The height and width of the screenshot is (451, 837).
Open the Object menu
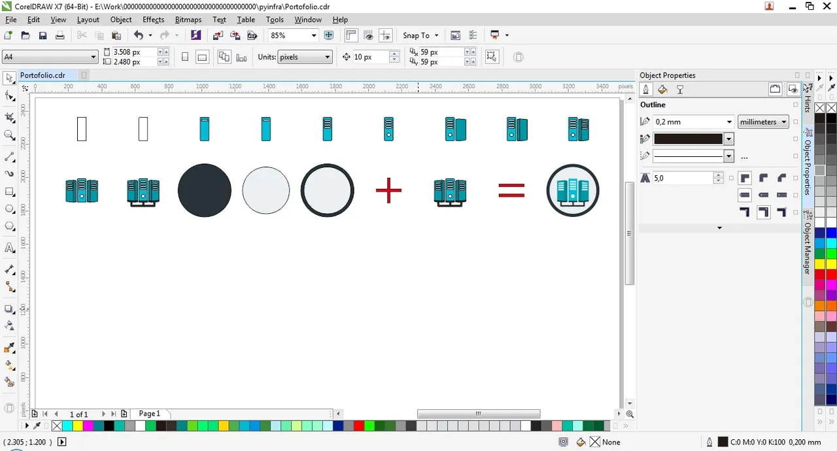click(121, 20)
